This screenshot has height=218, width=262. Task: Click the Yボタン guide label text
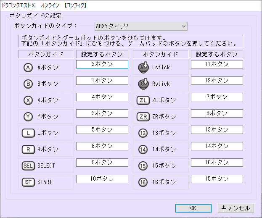[x=48, y=116]
